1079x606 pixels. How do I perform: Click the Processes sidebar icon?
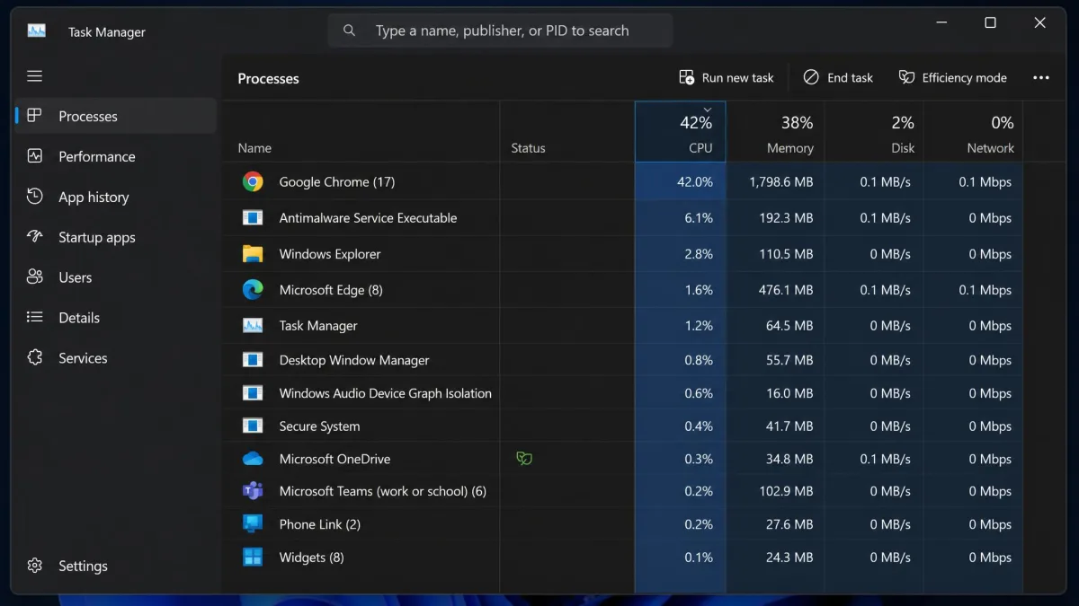point(35,116)
